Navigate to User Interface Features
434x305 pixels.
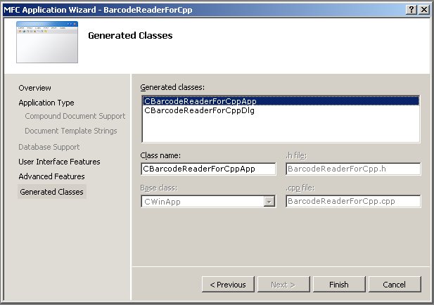coord(59,162)
